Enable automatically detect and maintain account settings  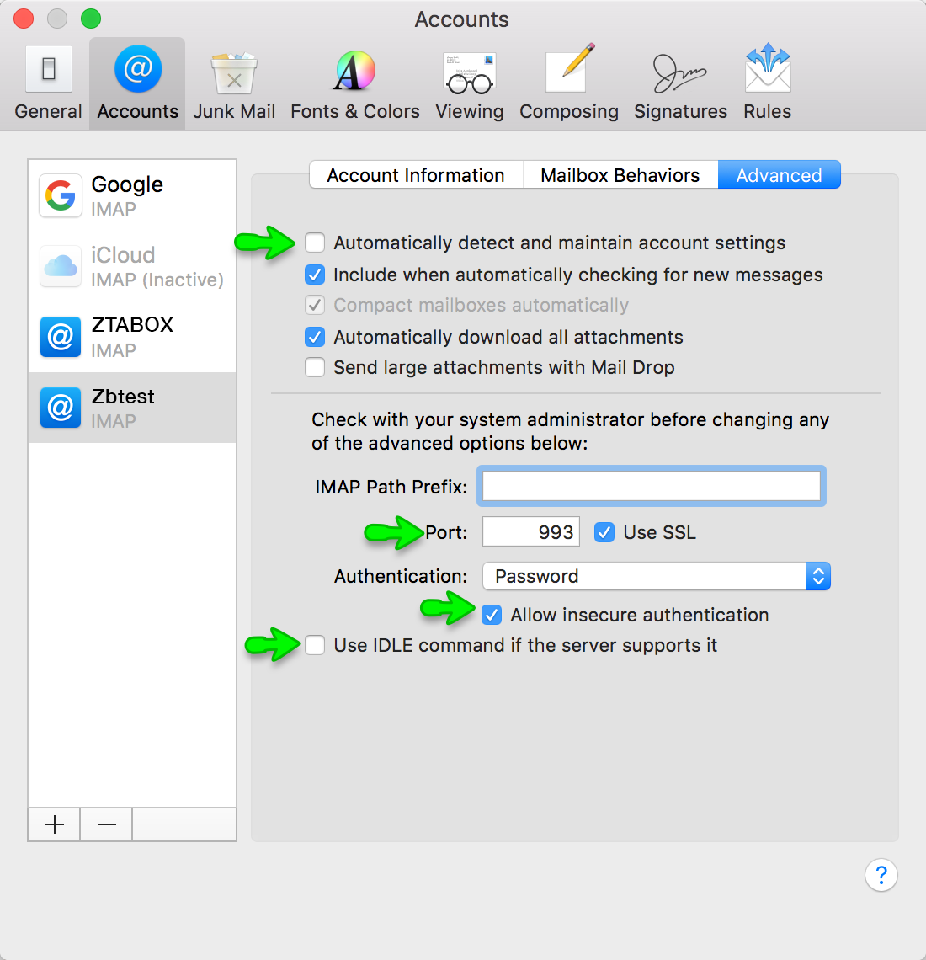[x=315, y=243]
